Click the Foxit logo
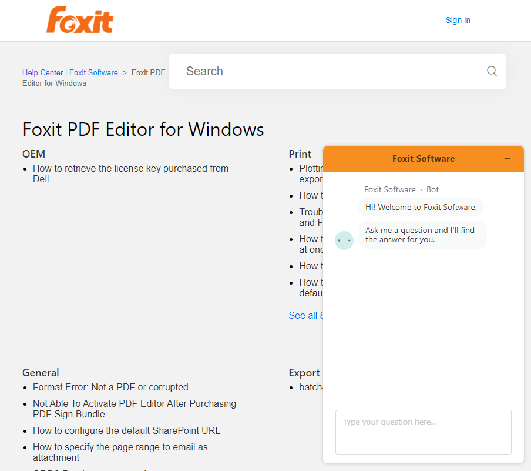The width and height of the screenshot is (531, 471). pyautogui.click(x=79, y=20)
